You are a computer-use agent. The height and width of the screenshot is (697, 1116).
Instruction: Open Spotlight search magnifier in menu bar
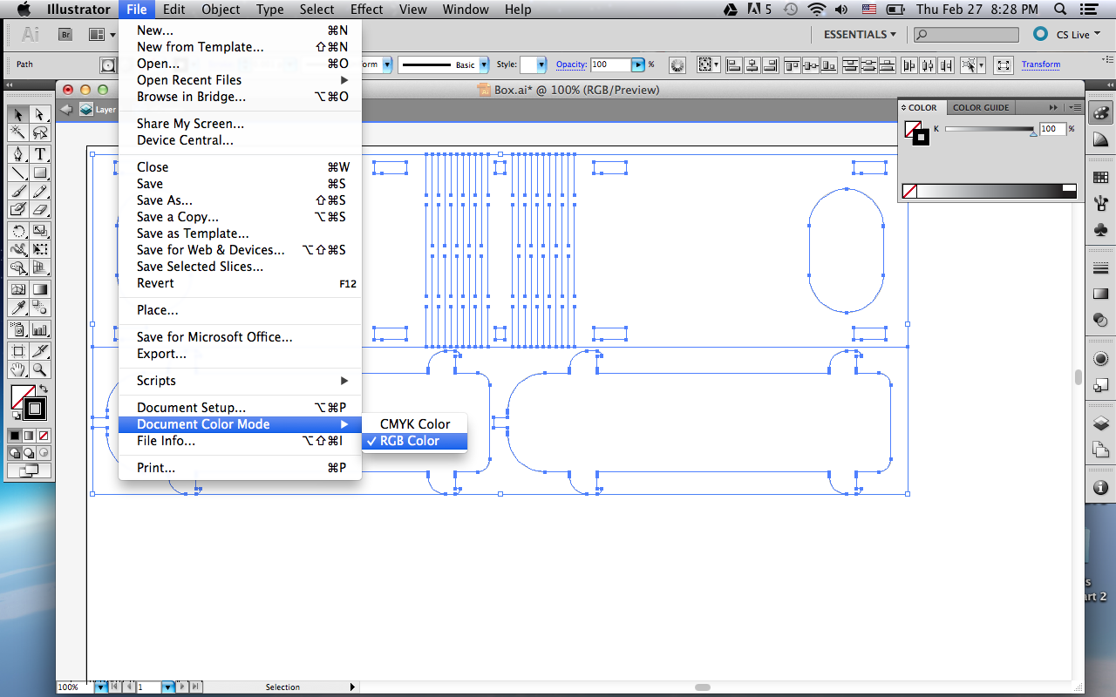coord(1060,10)
